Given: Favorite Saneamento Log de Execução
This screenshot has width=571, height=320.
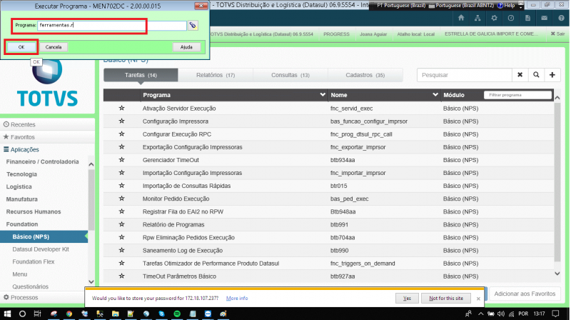Looking at the screenshot, I should 121,251.
